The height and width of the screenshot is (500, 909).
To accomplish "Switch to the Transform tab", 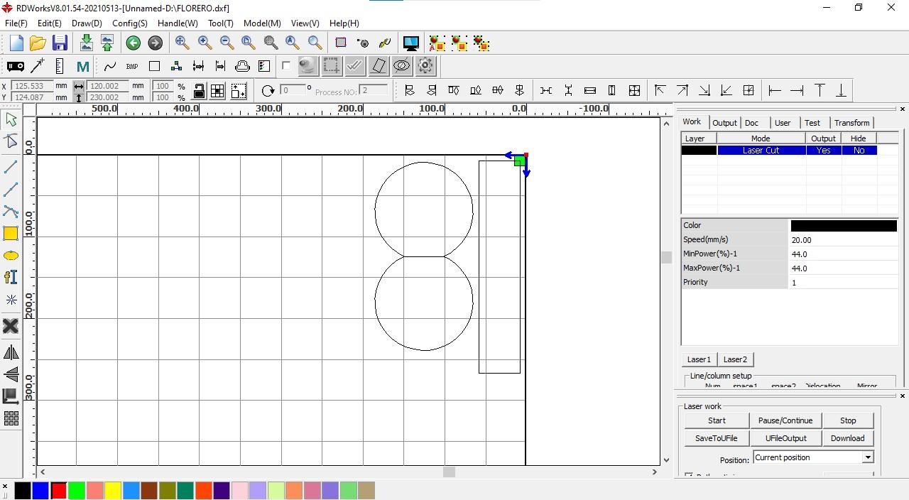I will pyautogui.click(x=851, y=123).
